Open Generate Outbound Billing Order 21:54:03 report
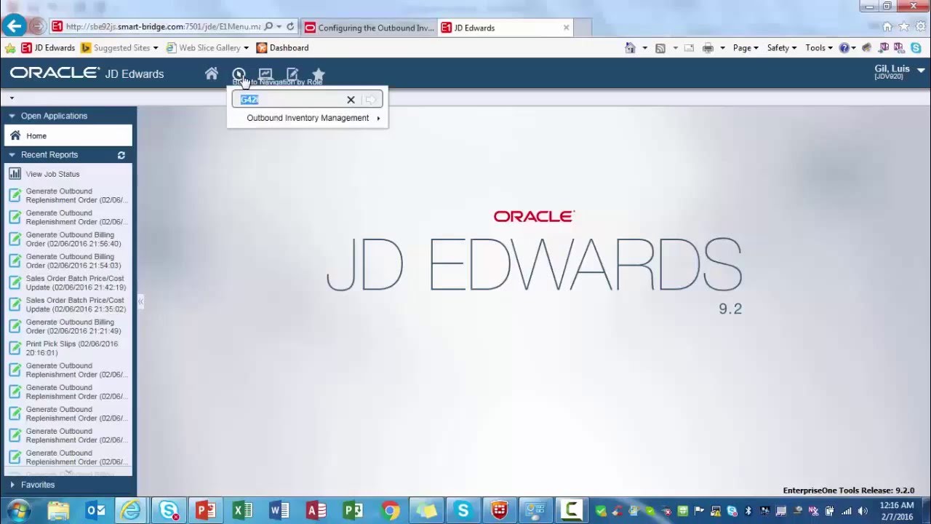 tap(73, 261)
